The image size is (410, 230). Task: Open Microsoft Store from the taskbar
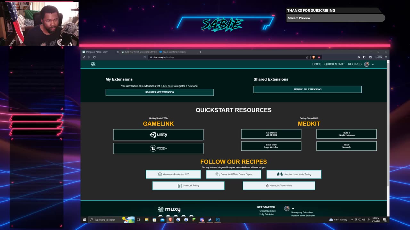click(154, 220)
